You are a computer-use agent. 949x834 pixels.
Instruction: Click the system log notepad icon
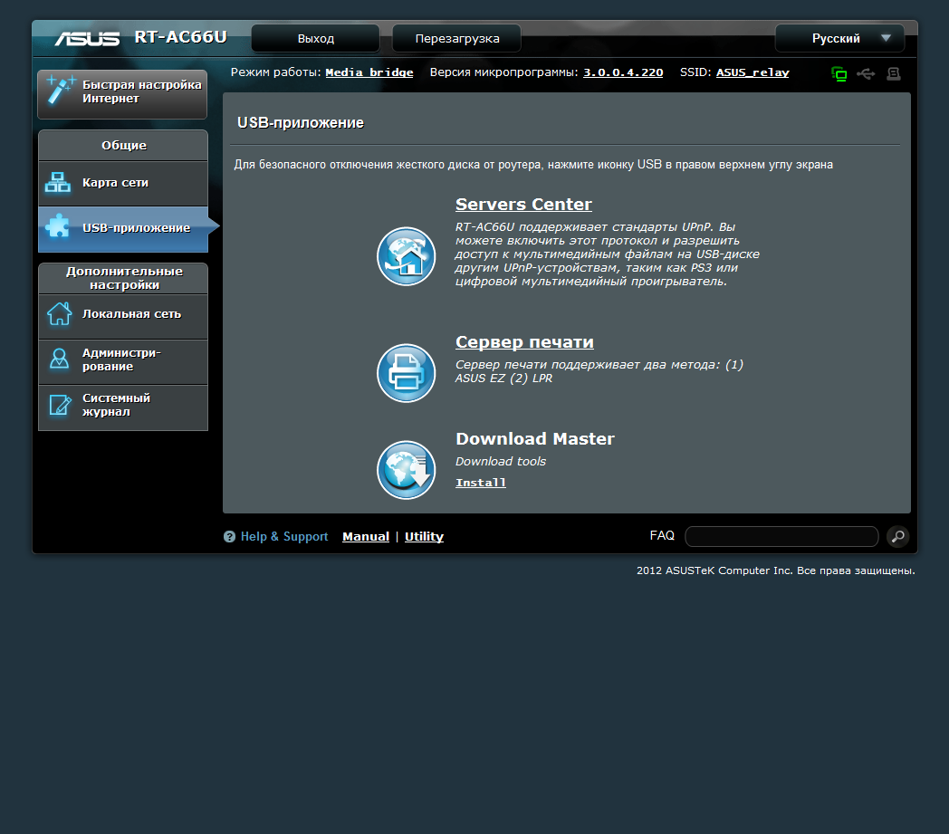click(60, 405)
